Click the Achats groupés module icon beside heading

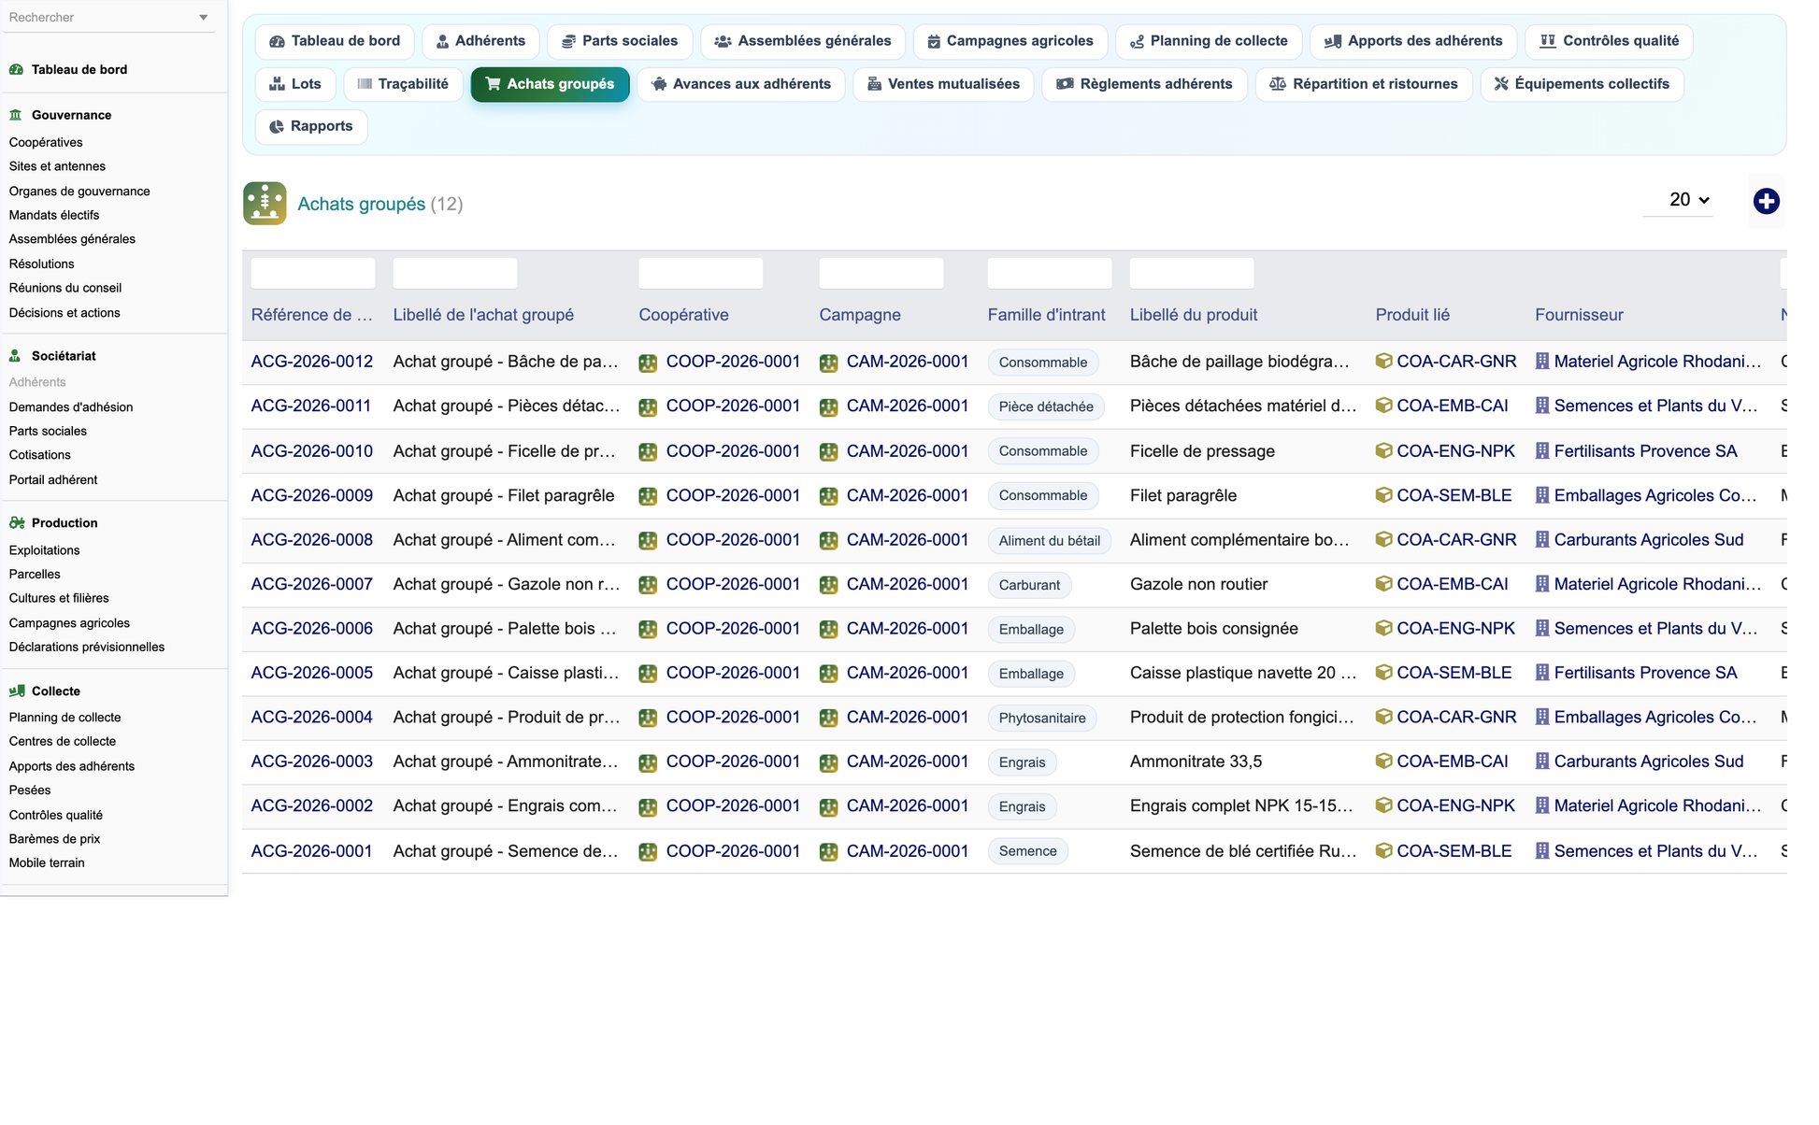coord(265,203)
